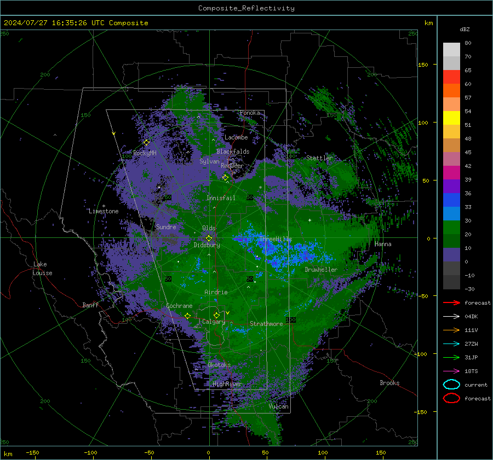
Task: Click the 39 dBZ purple color swatch
Action: pyautogui.click(x=451, y=186)
